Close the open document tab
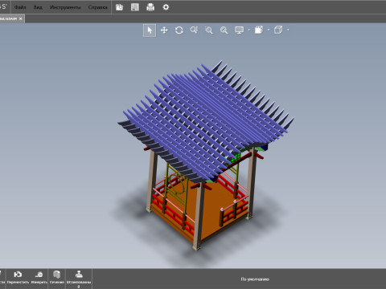386x289 pixels. pyautogui.click(x=21, y=18)
